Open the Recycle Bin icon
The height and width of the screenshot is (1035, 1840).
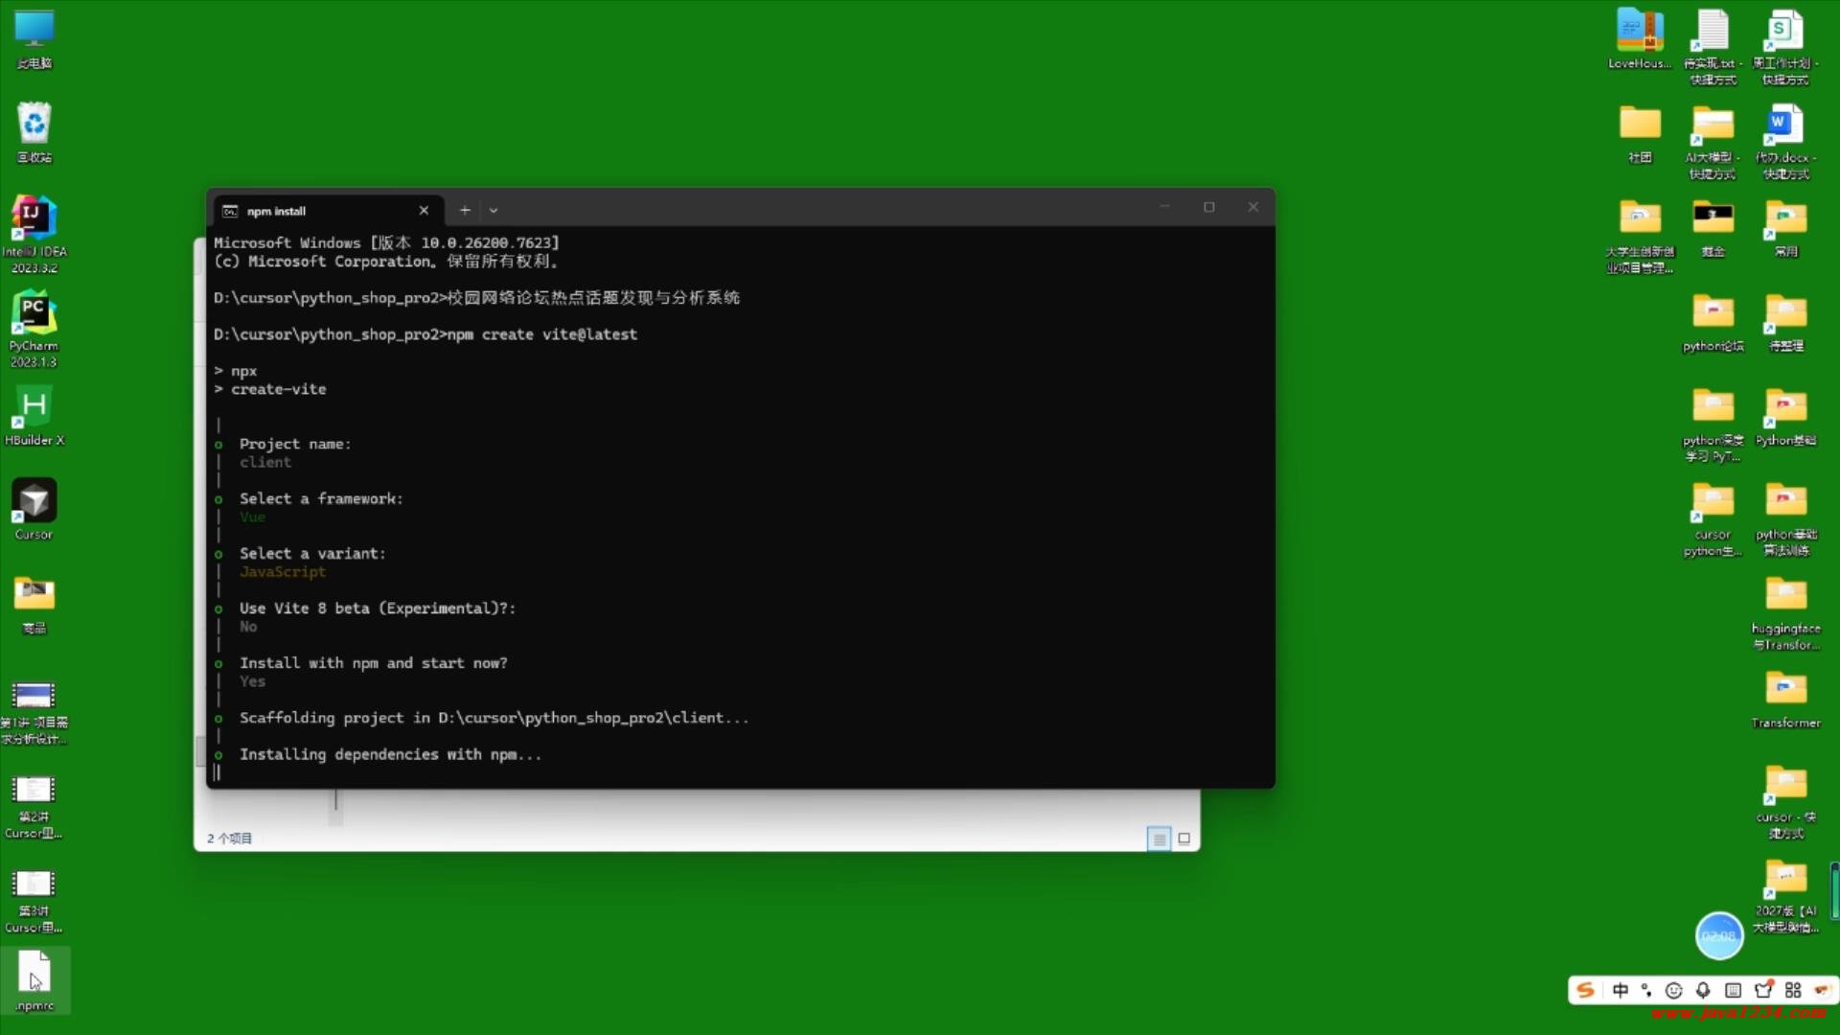coord(34,125)
